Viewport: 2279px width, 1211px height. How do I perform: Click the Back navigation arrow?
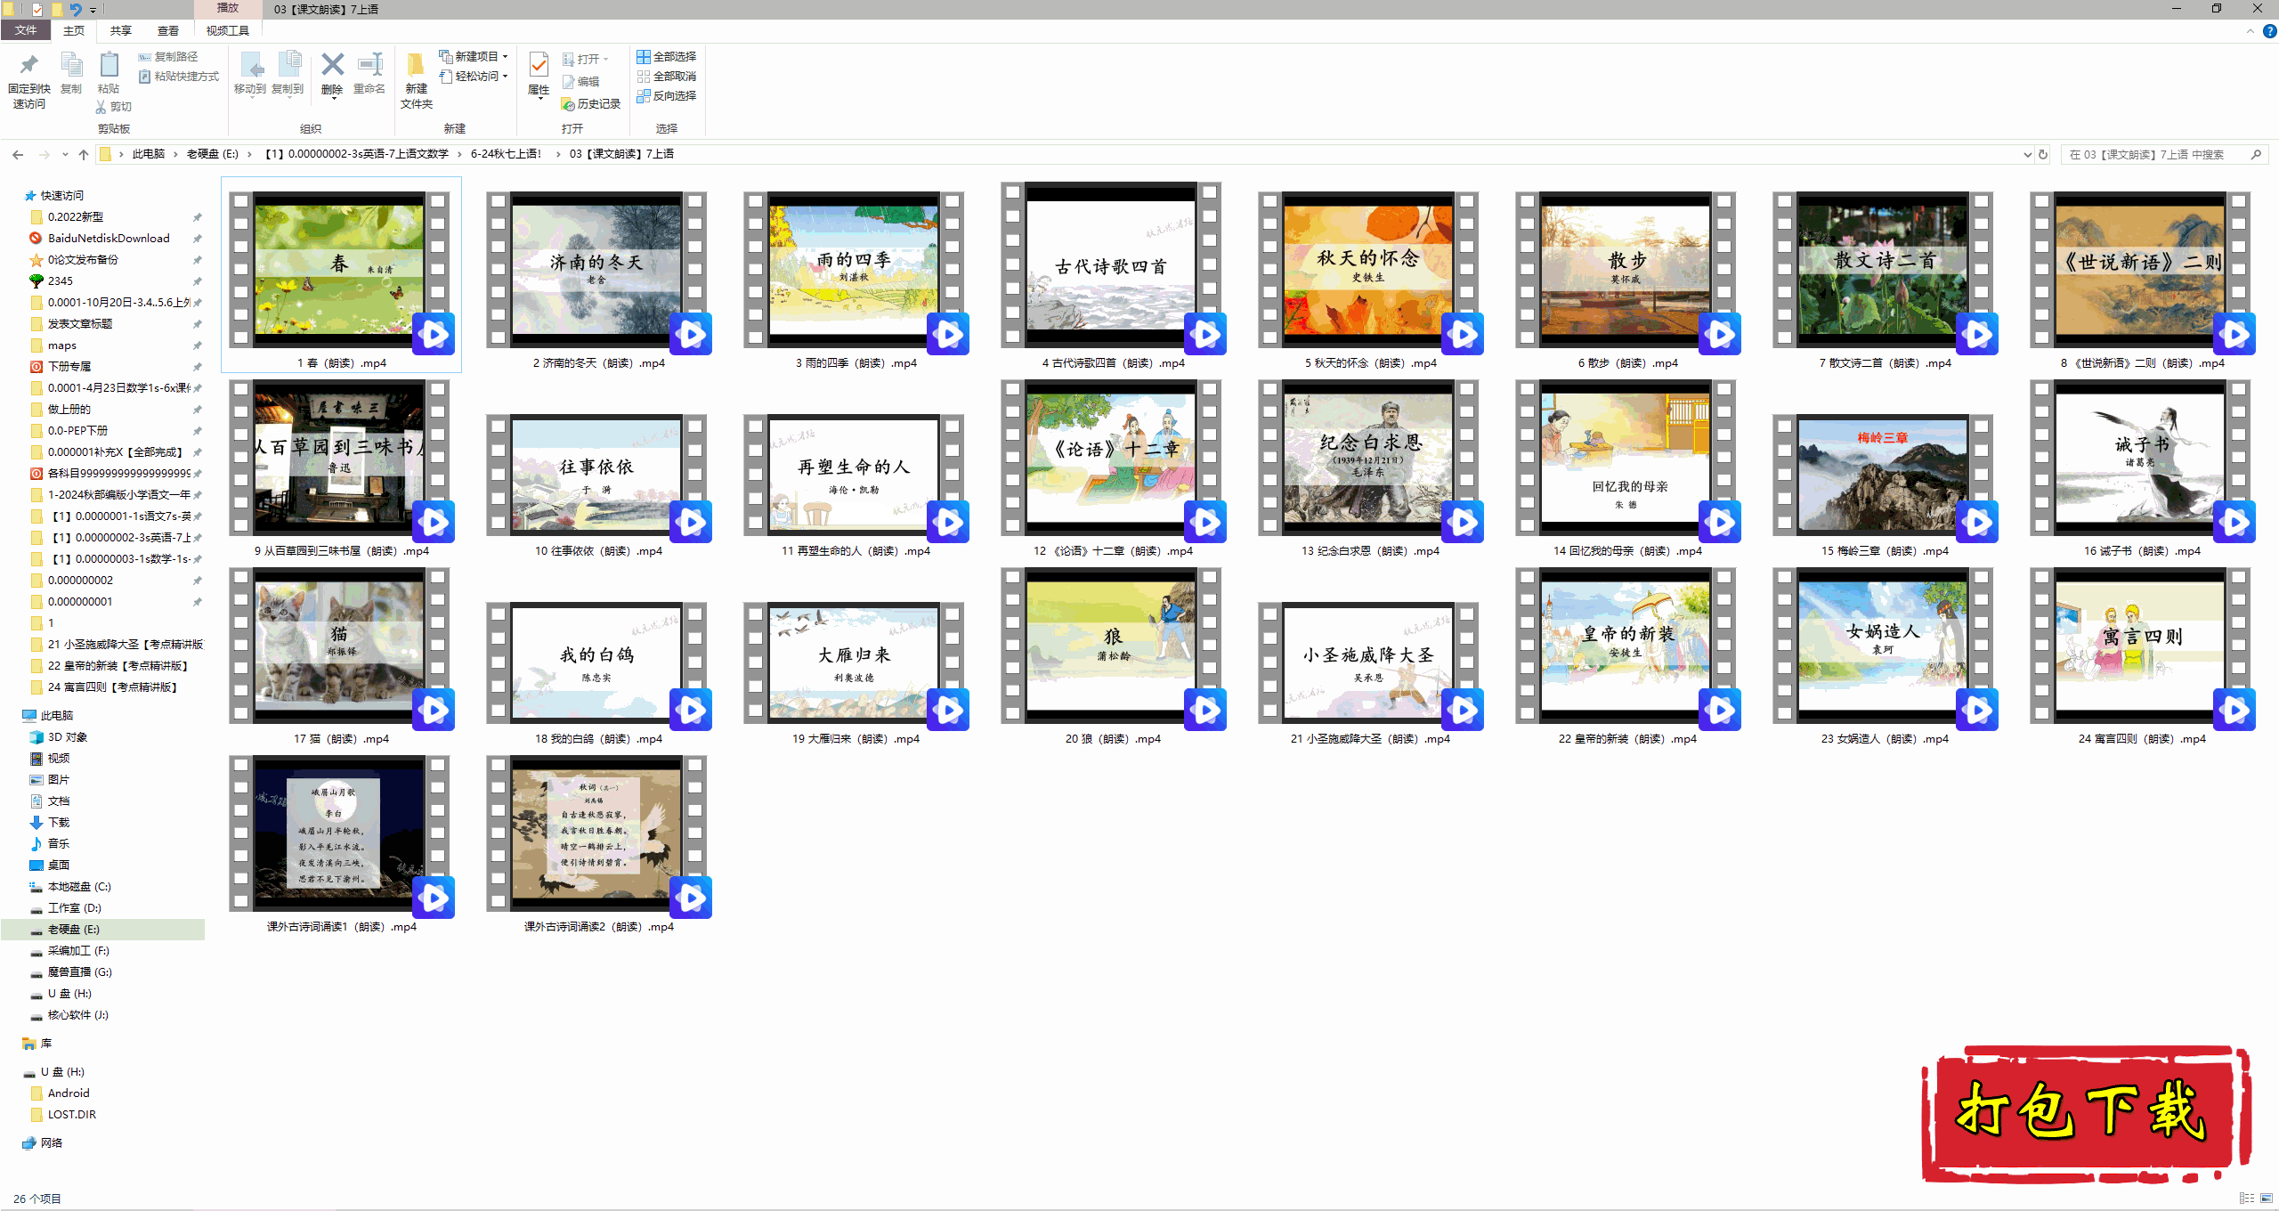pos(18,155)
